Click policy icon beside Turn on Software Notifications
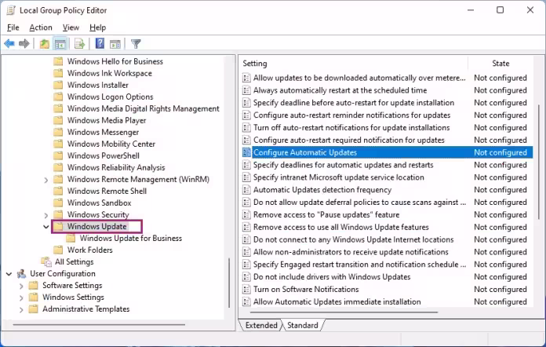 tap(246, 289)
